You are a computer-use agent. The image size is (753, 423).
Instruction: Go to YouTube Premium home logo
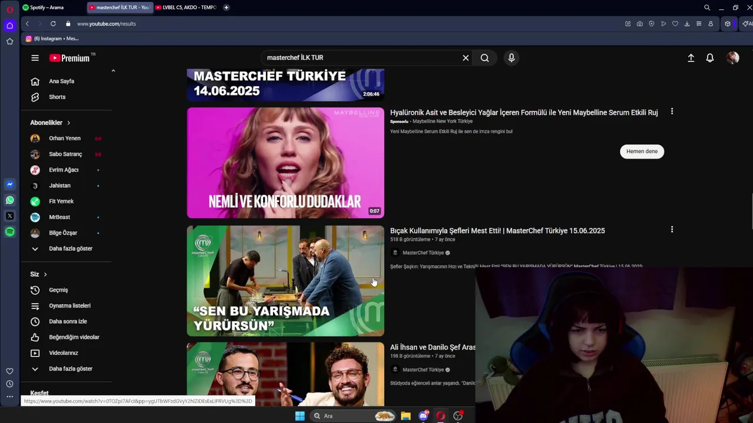click(x=69, y=58)
